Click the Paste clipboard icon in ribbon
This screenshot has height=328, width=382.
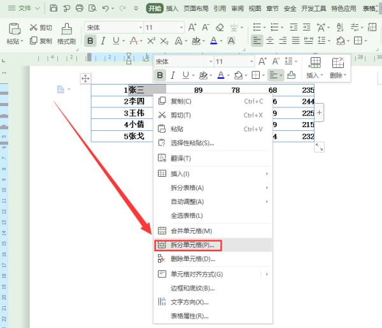[15, 29]
